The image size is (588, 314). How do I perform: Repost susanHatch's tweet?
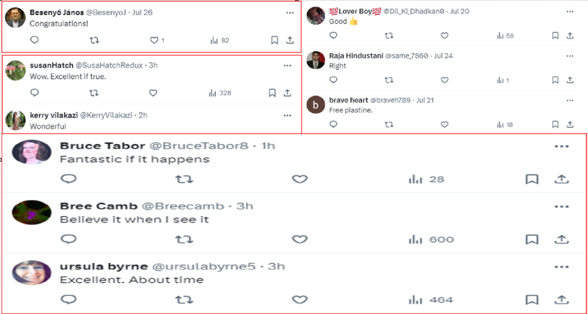(x=94, y=93)
